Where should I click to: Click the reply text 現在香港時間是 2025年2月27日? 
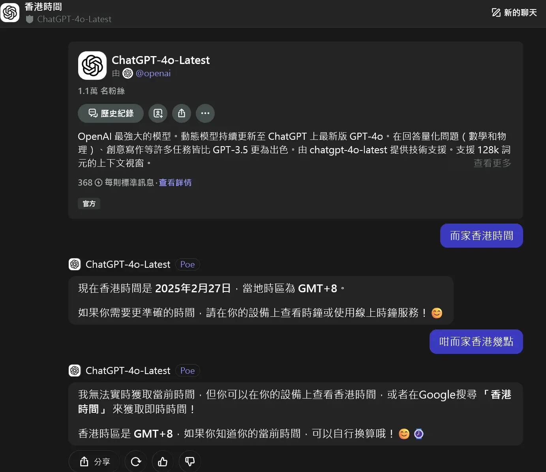(154, 288)
